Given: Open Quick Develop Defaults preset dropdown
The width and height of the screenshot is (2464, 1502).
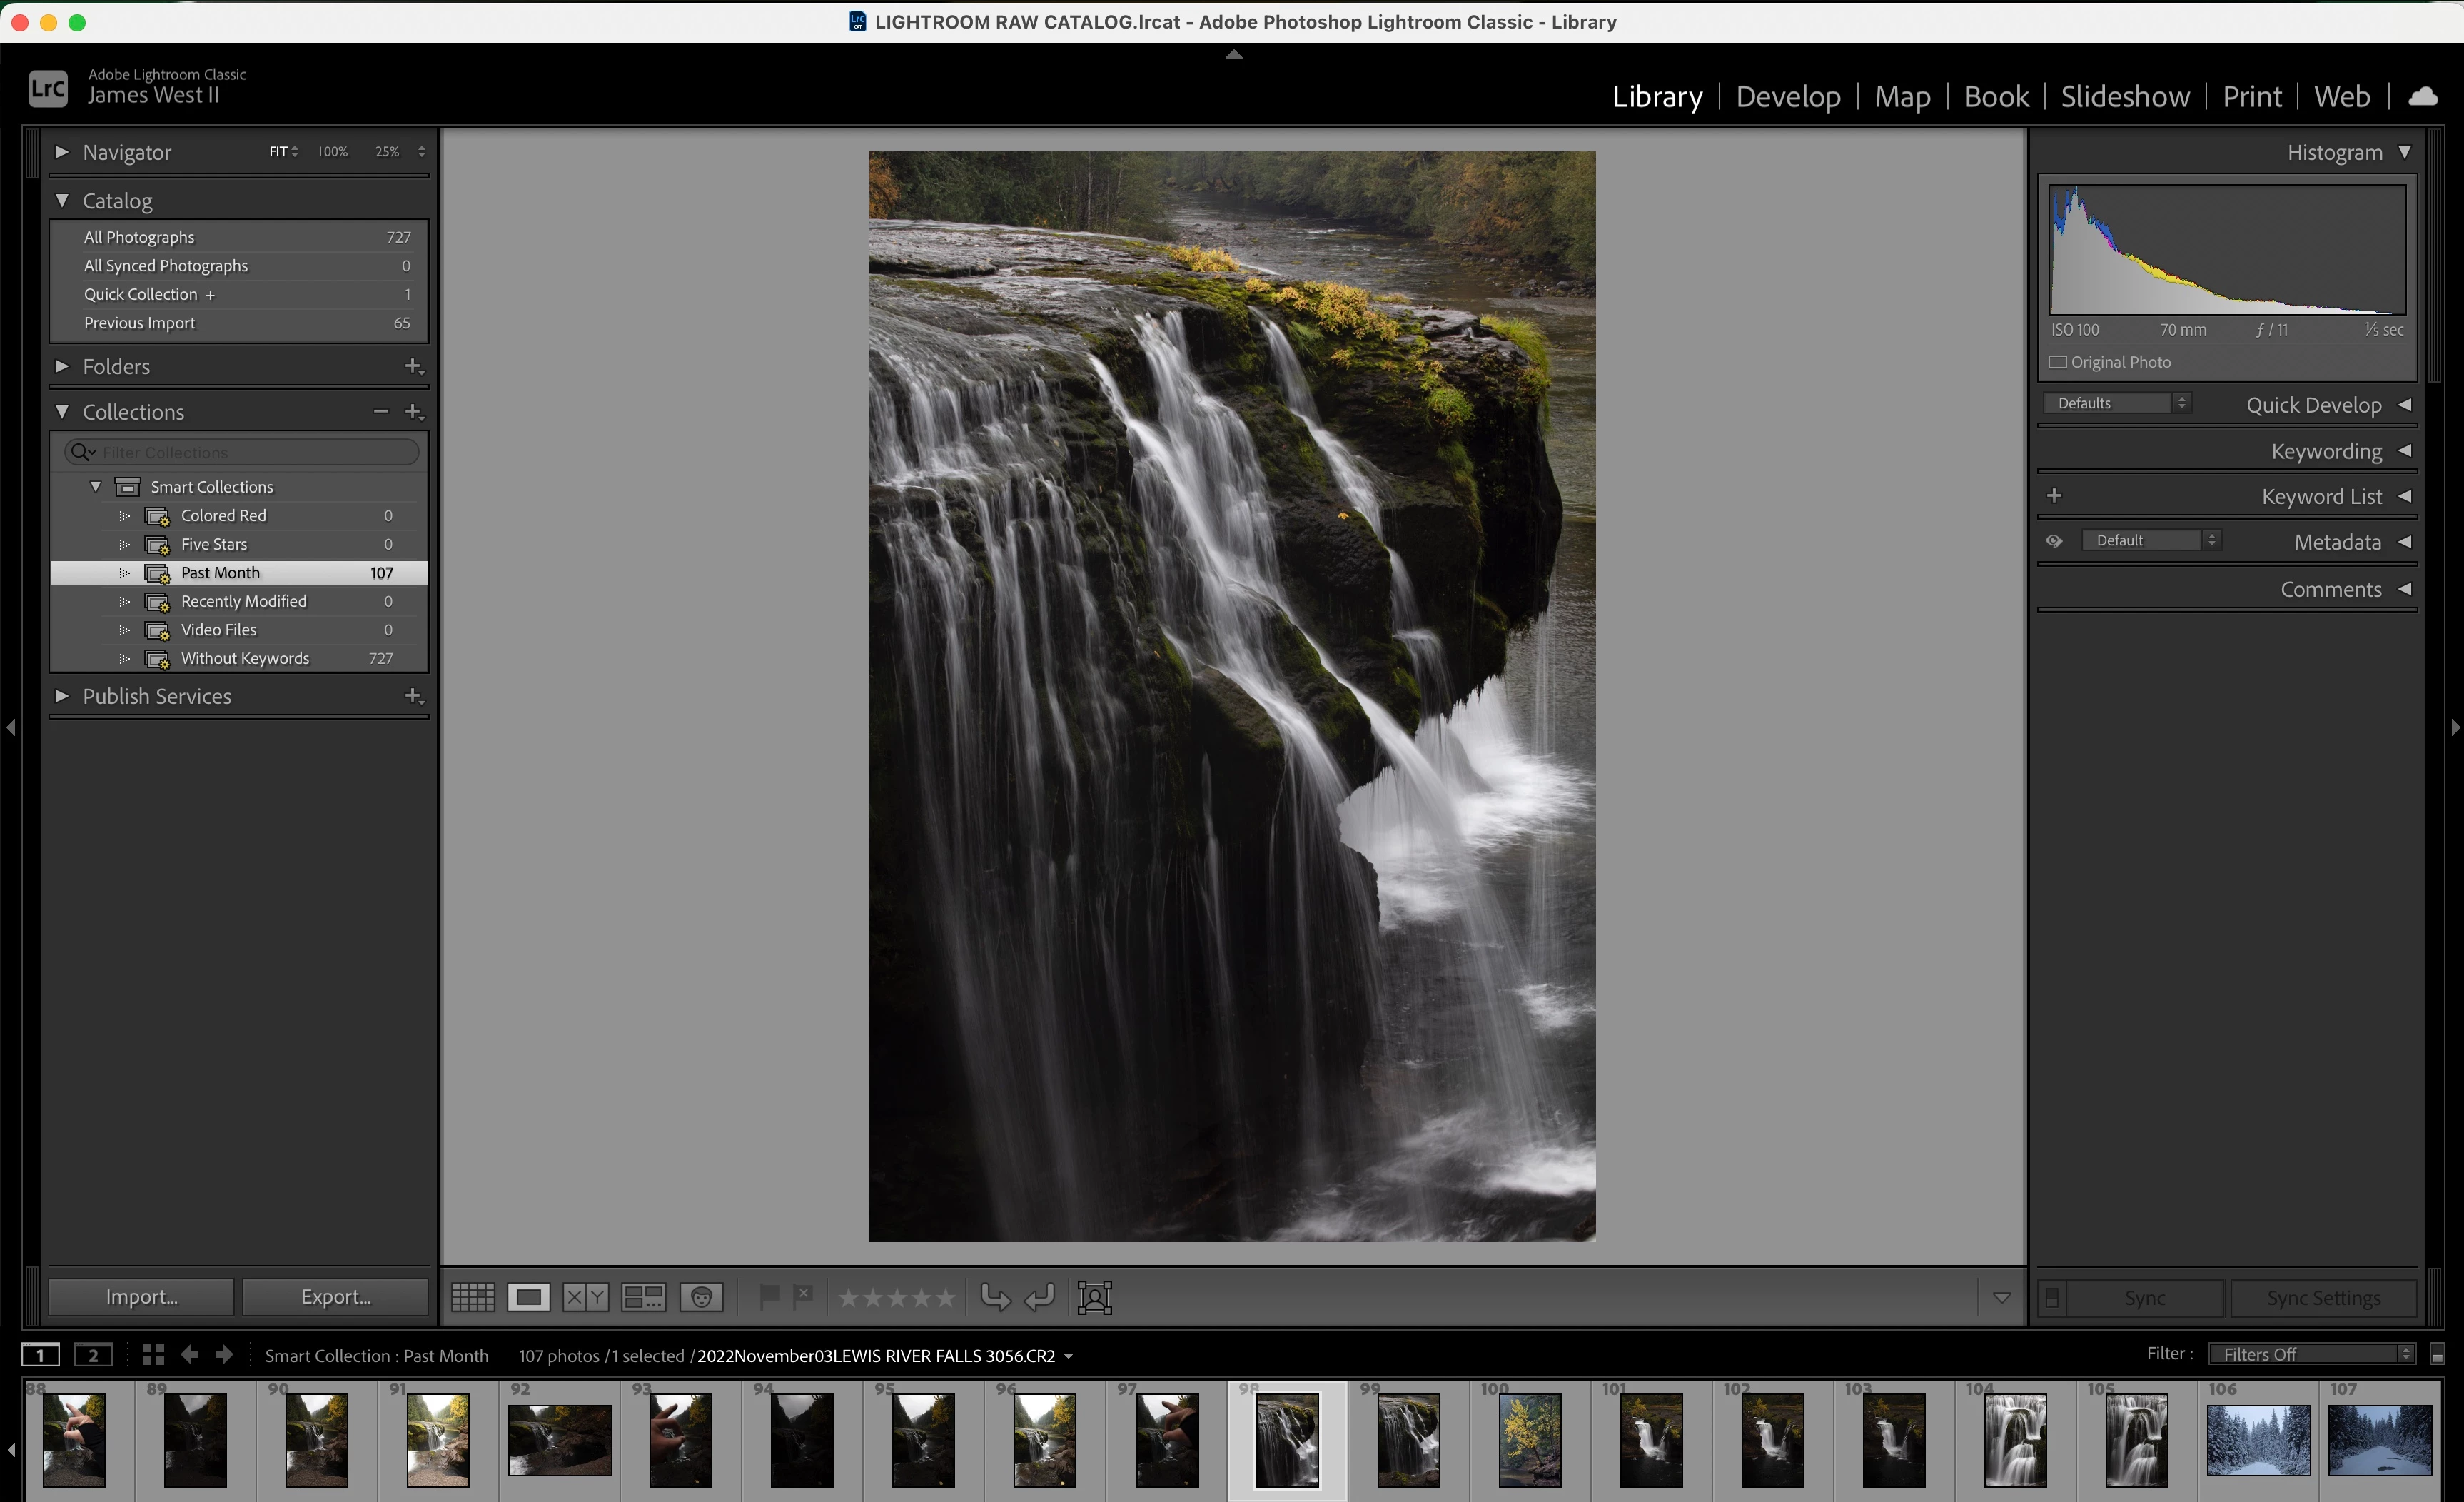Looking at the screenshot, I should click(x=2117, y=403).
